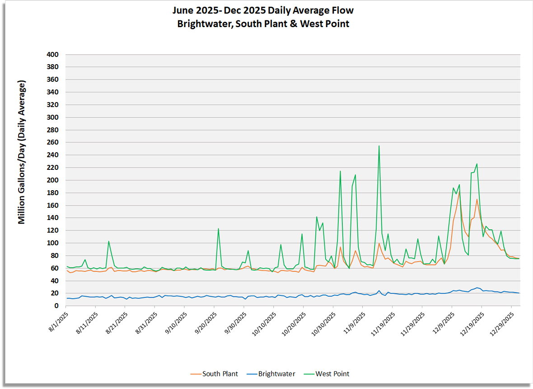The width and height of the screenshot is (533, 389).
Task: Select the chart title text
Action: (x=262, y=10)
